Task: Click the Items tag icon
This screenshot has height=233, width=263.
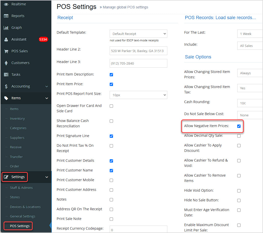Action: click(x=6, y=98)
